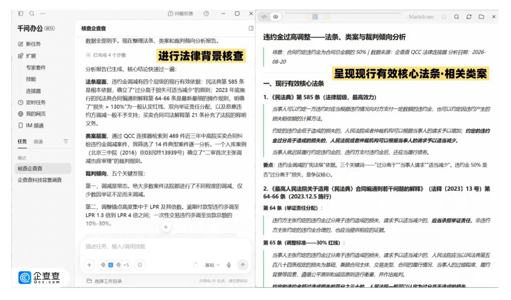The height and width of the screenshot is (300, 511).
Task: Expand the 已完成 4 个步骤 section
Action: pos(106,55)
